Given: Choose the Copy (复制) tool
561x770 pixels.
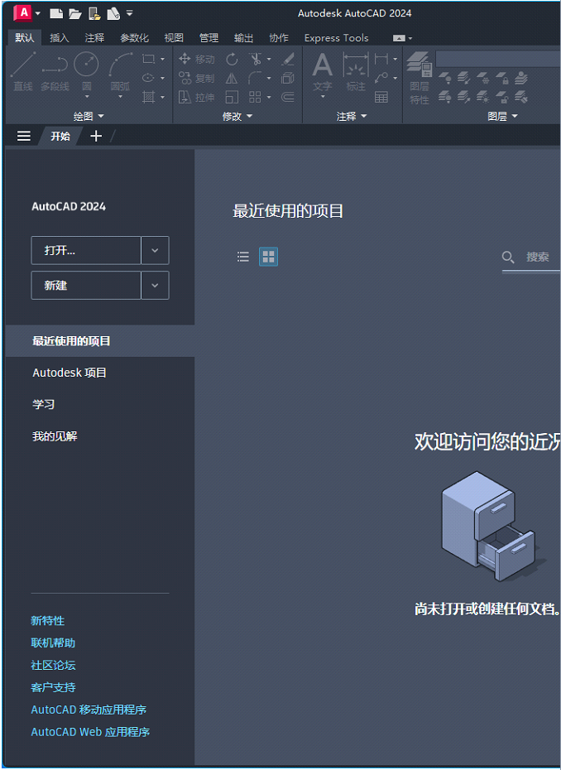Looking at the screenshot, I should tap(196, 78).
